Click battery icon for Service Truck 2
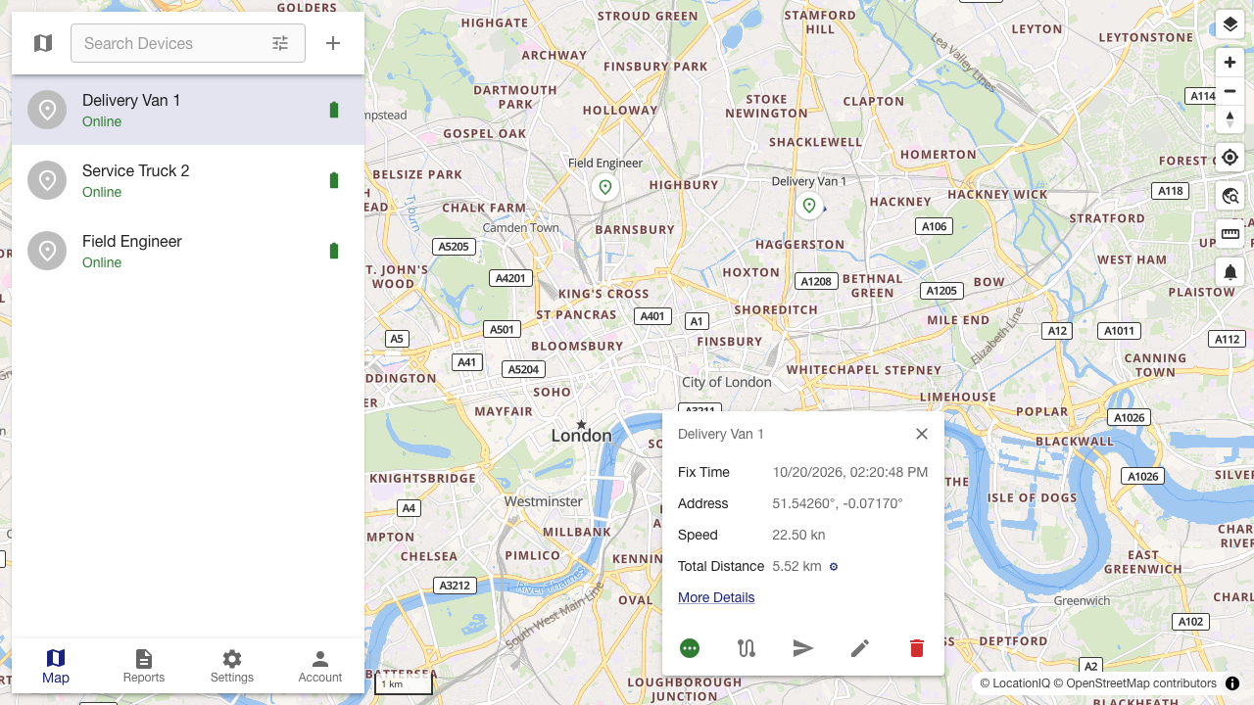 [334, 180]
